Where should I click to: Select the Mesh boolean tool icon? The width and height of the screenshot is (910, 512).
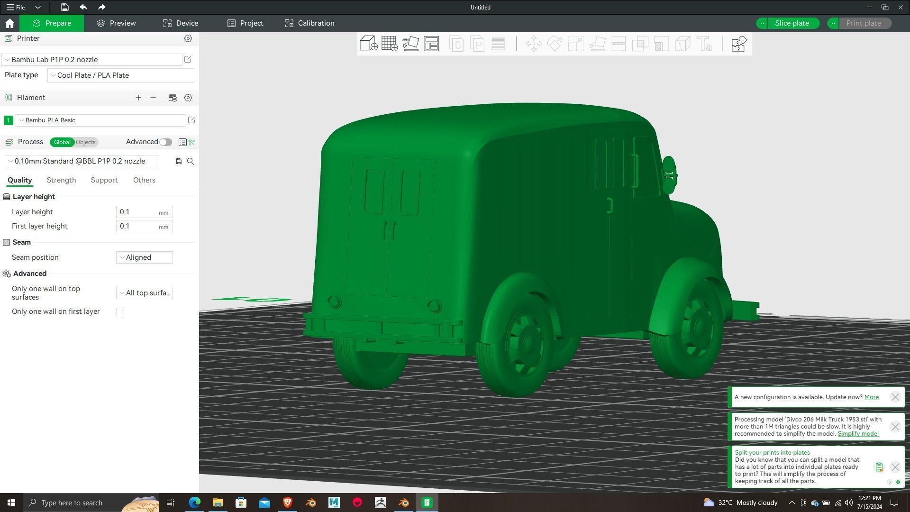[640, 44]
